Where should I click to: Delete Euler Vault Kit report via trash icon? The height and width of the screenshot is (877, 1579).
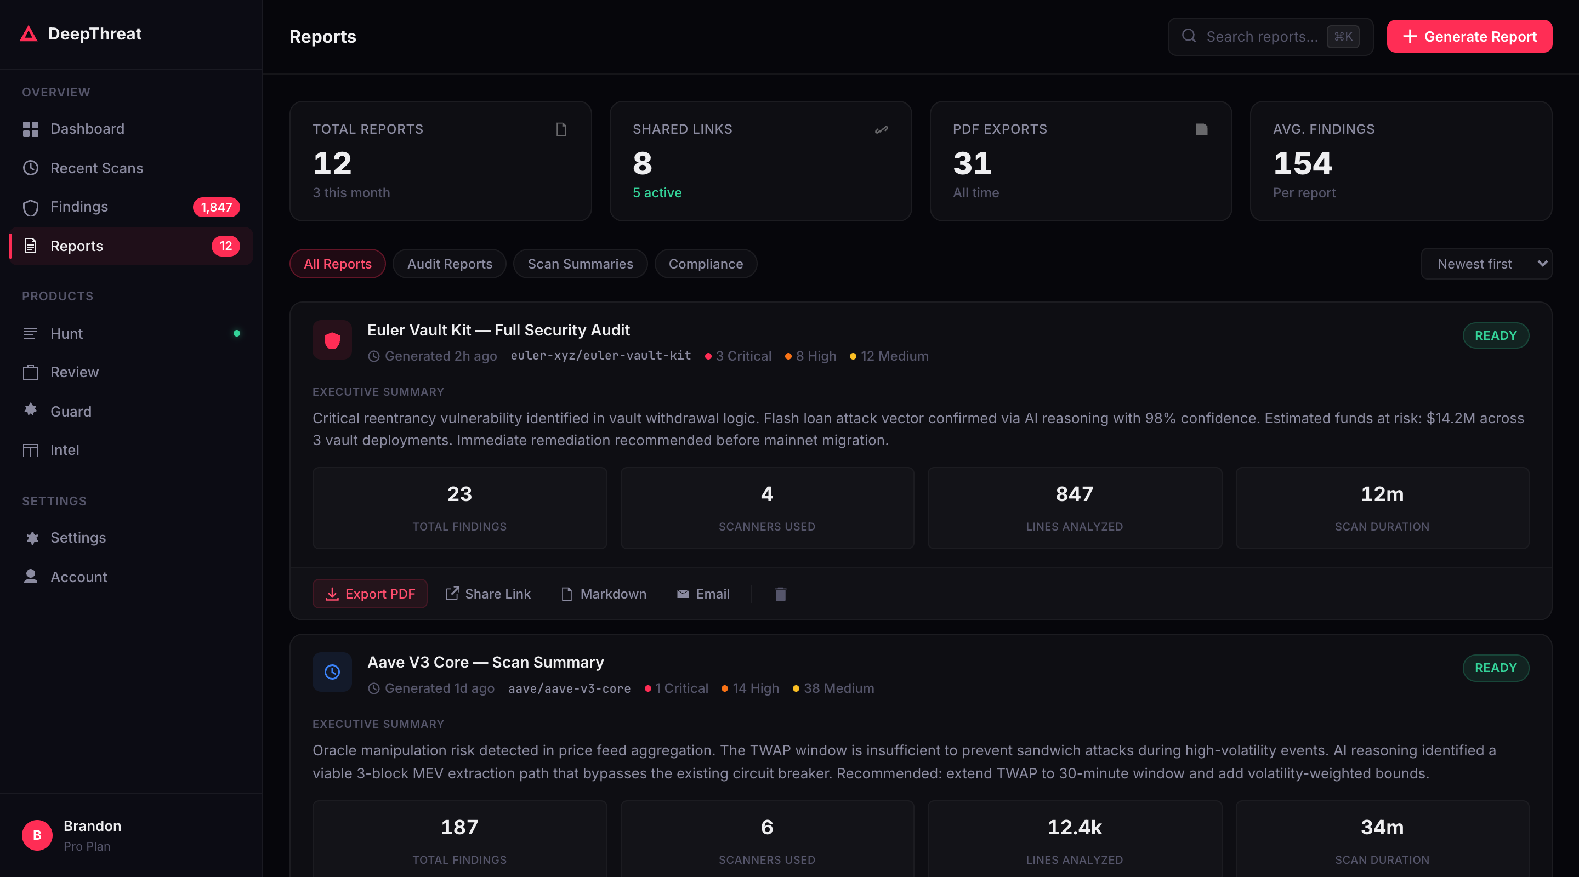pos(780,594)
